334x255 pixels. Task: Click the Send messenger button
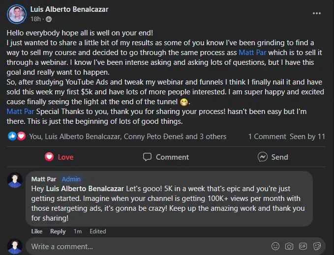point(273,157)
